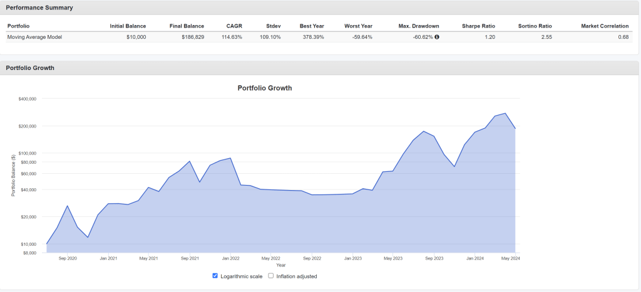Click the May 2024 x-axis label
This screenshot has height=292, width=641.
click(511, 258)
